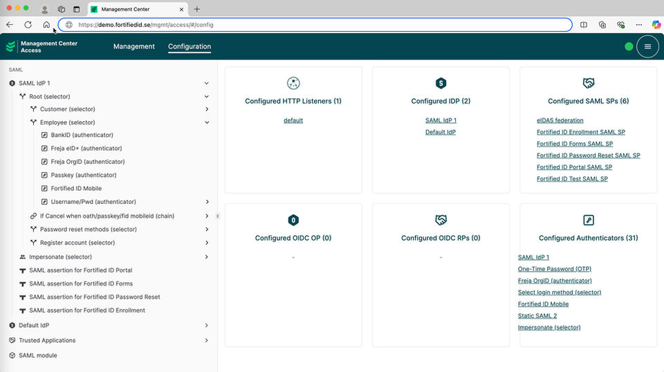Click the OIDC OP hexagon icon
664x372 pixels.
pos(293,220)
